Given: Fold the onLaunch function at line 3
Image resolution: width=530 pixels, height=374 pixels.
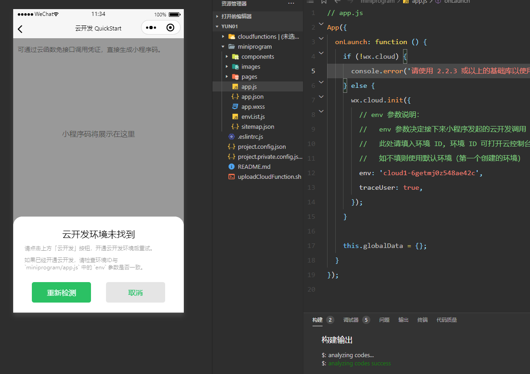Looking at the screenshot, I should [x=321, y=39].
